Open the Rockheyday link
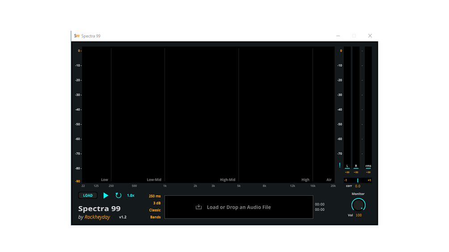The width and height of the screenshot is (449, 252). click(97, 217)
